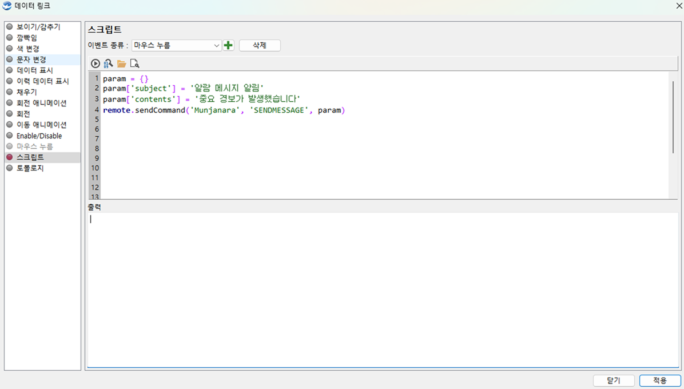Select 보이기/감추기 in the link list
The image size is (684, 389).
coord(38,27)
